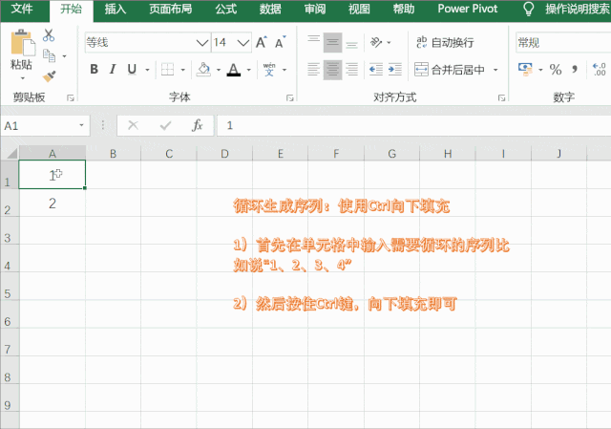Open merge and center dropdown arrow
The image size is (611, 429).
[x=495, y=70]
